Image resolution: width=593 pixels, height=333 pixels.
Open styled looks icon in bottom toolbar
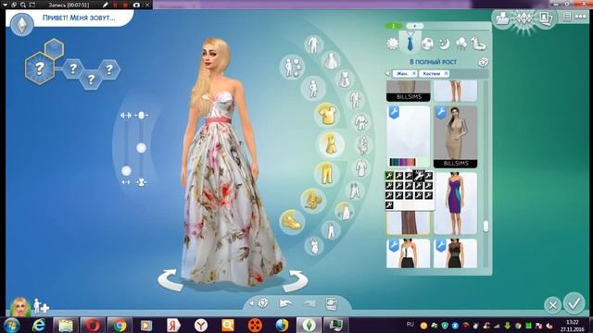332,303
